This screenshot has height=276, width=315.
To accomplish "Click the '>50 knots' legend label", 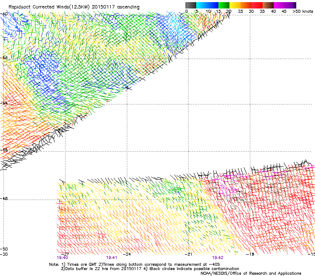I will (303, 11).
